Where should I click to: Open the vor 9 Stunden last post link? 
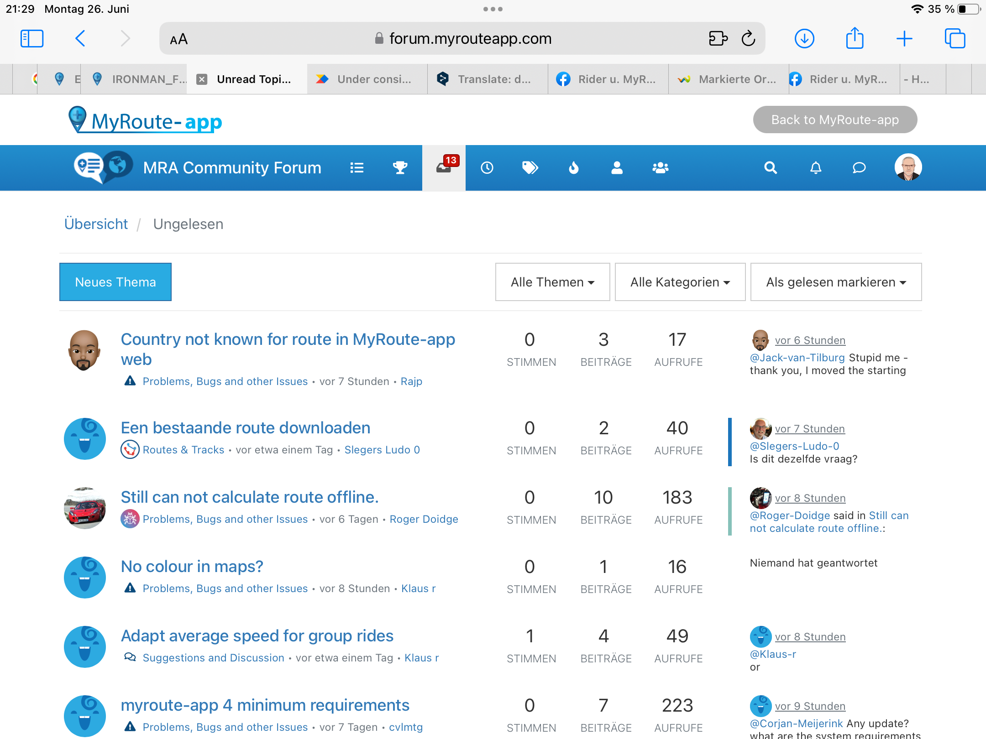tap(810, 706)
